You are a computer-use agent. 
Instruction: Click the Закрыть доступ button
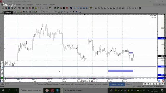(x=117, y=84)
